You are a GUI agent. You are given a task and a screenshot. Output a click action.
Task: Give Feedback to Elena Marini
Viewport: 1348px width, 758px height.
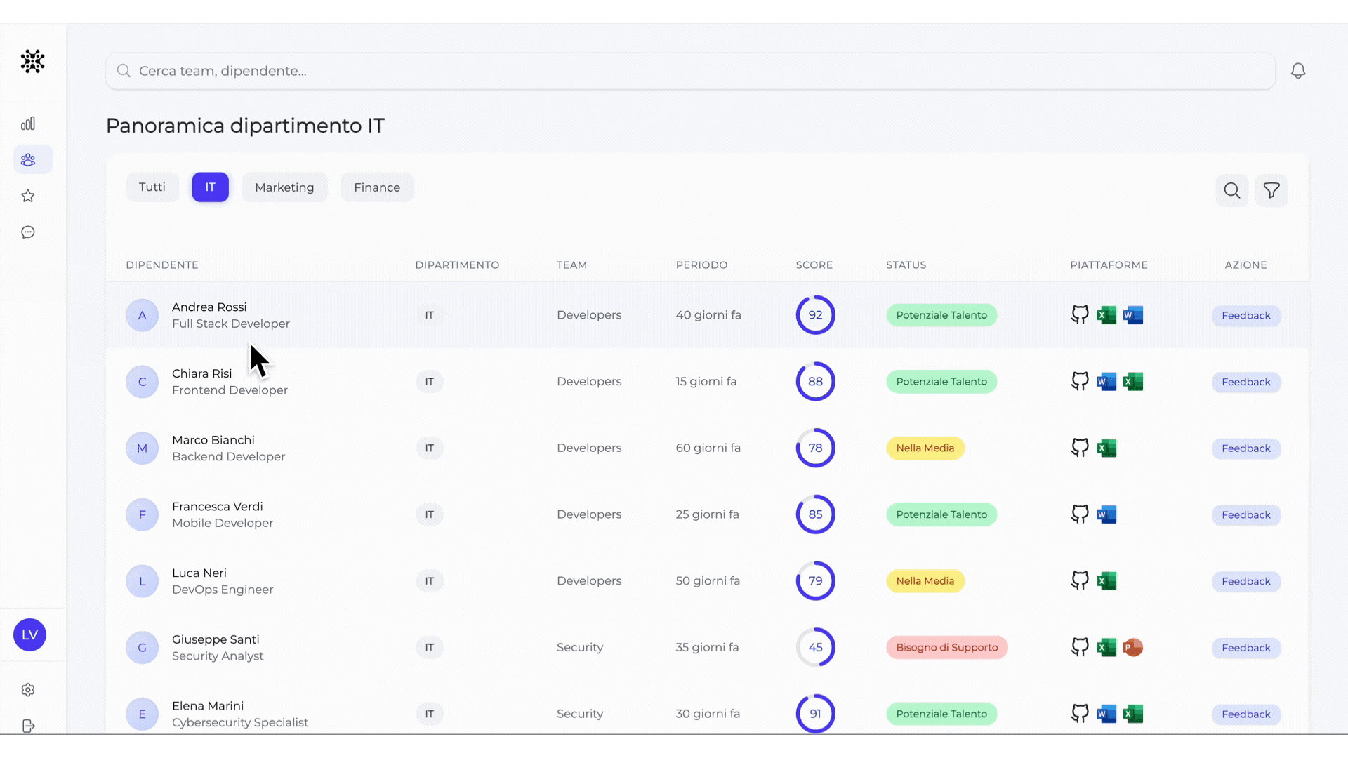(1246, 714)
